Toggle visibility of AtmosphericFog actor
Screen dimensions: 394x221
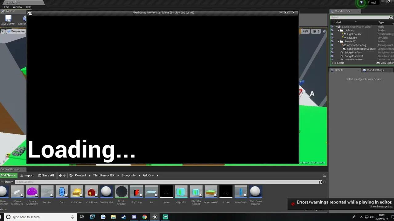(x=332, y=45)
